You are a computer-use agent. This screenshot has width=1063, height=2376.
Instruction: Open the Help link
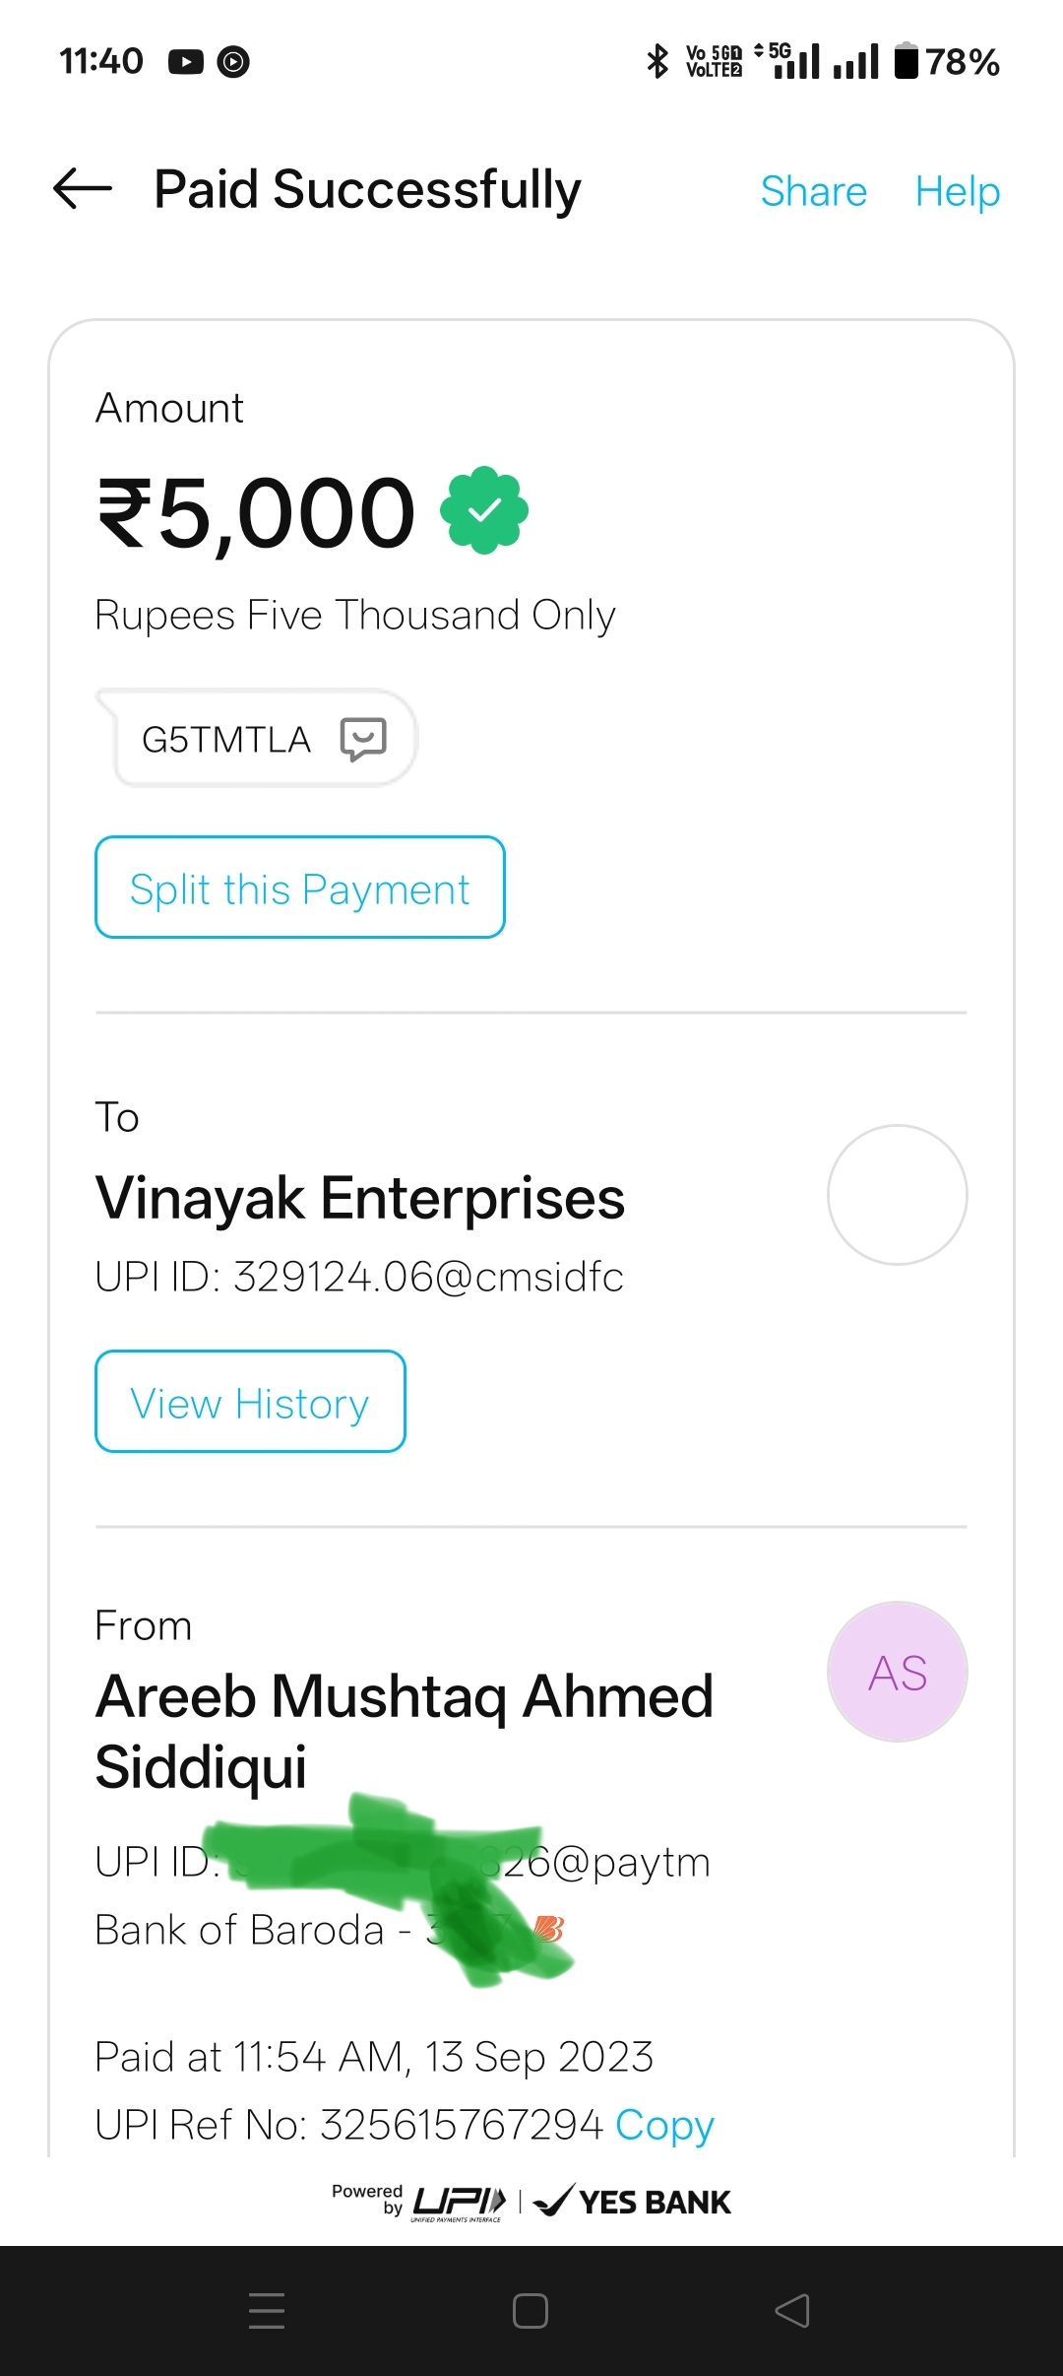(x=957, y=191)
